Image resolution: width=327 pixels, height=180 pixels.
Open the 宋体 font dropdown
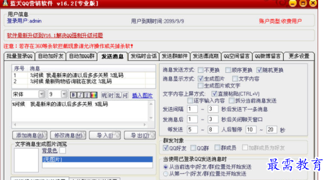click(x=42, y=94)
